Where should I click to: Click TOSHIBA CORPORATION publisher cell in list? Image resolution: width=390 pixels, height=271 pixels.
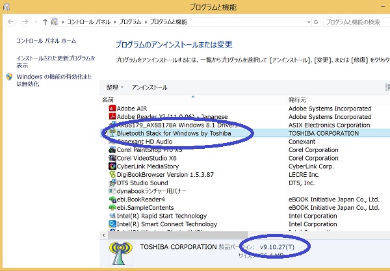point(324,133)
